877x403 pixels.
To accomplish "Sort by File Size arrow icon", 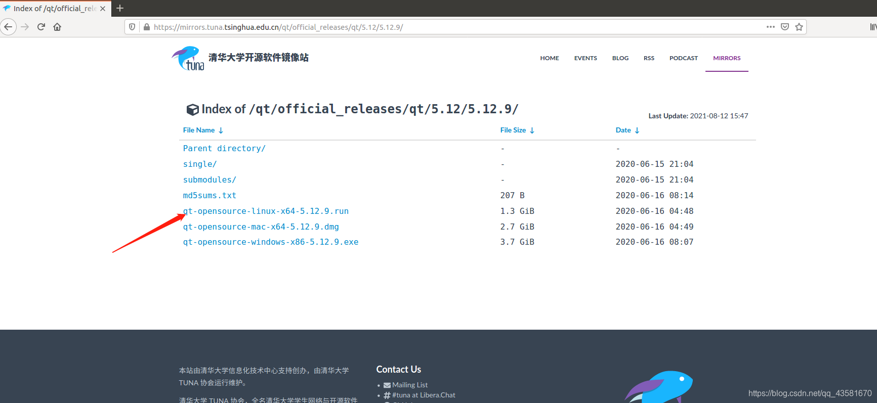I will [x=532, y=130].
